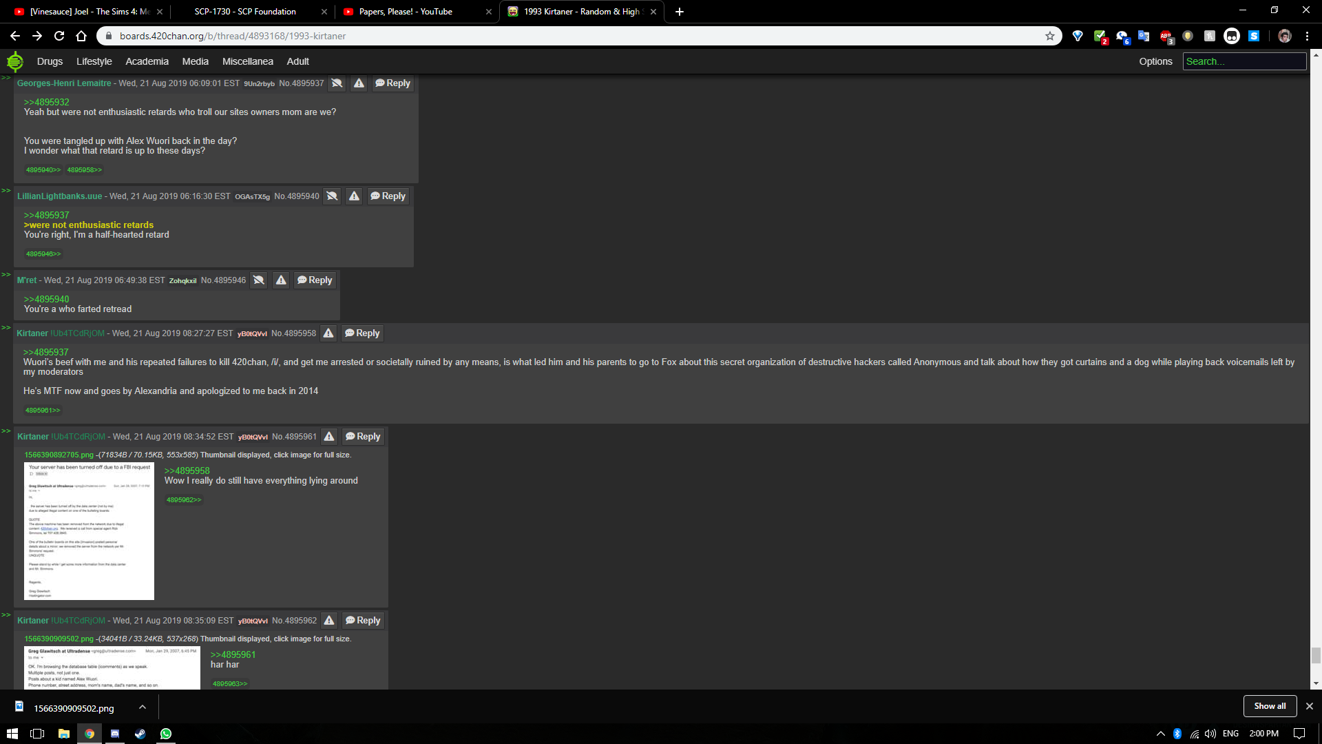Expand download options for 1566390909502.png

pos(142,707)
